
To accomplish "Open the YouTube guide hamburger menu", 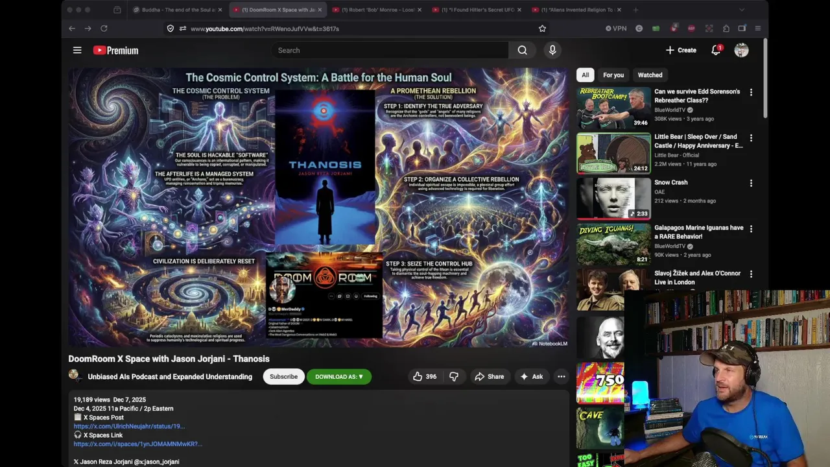I will (77, 50).
